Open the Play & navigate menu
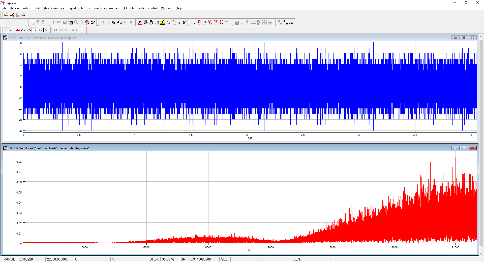The image size is (484, 262). 54,8
